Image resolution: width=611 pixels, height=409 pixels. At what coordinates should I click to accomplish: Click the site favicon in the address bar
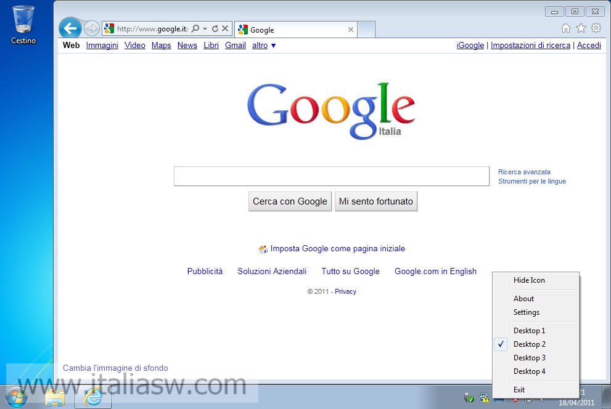[109, 28]
